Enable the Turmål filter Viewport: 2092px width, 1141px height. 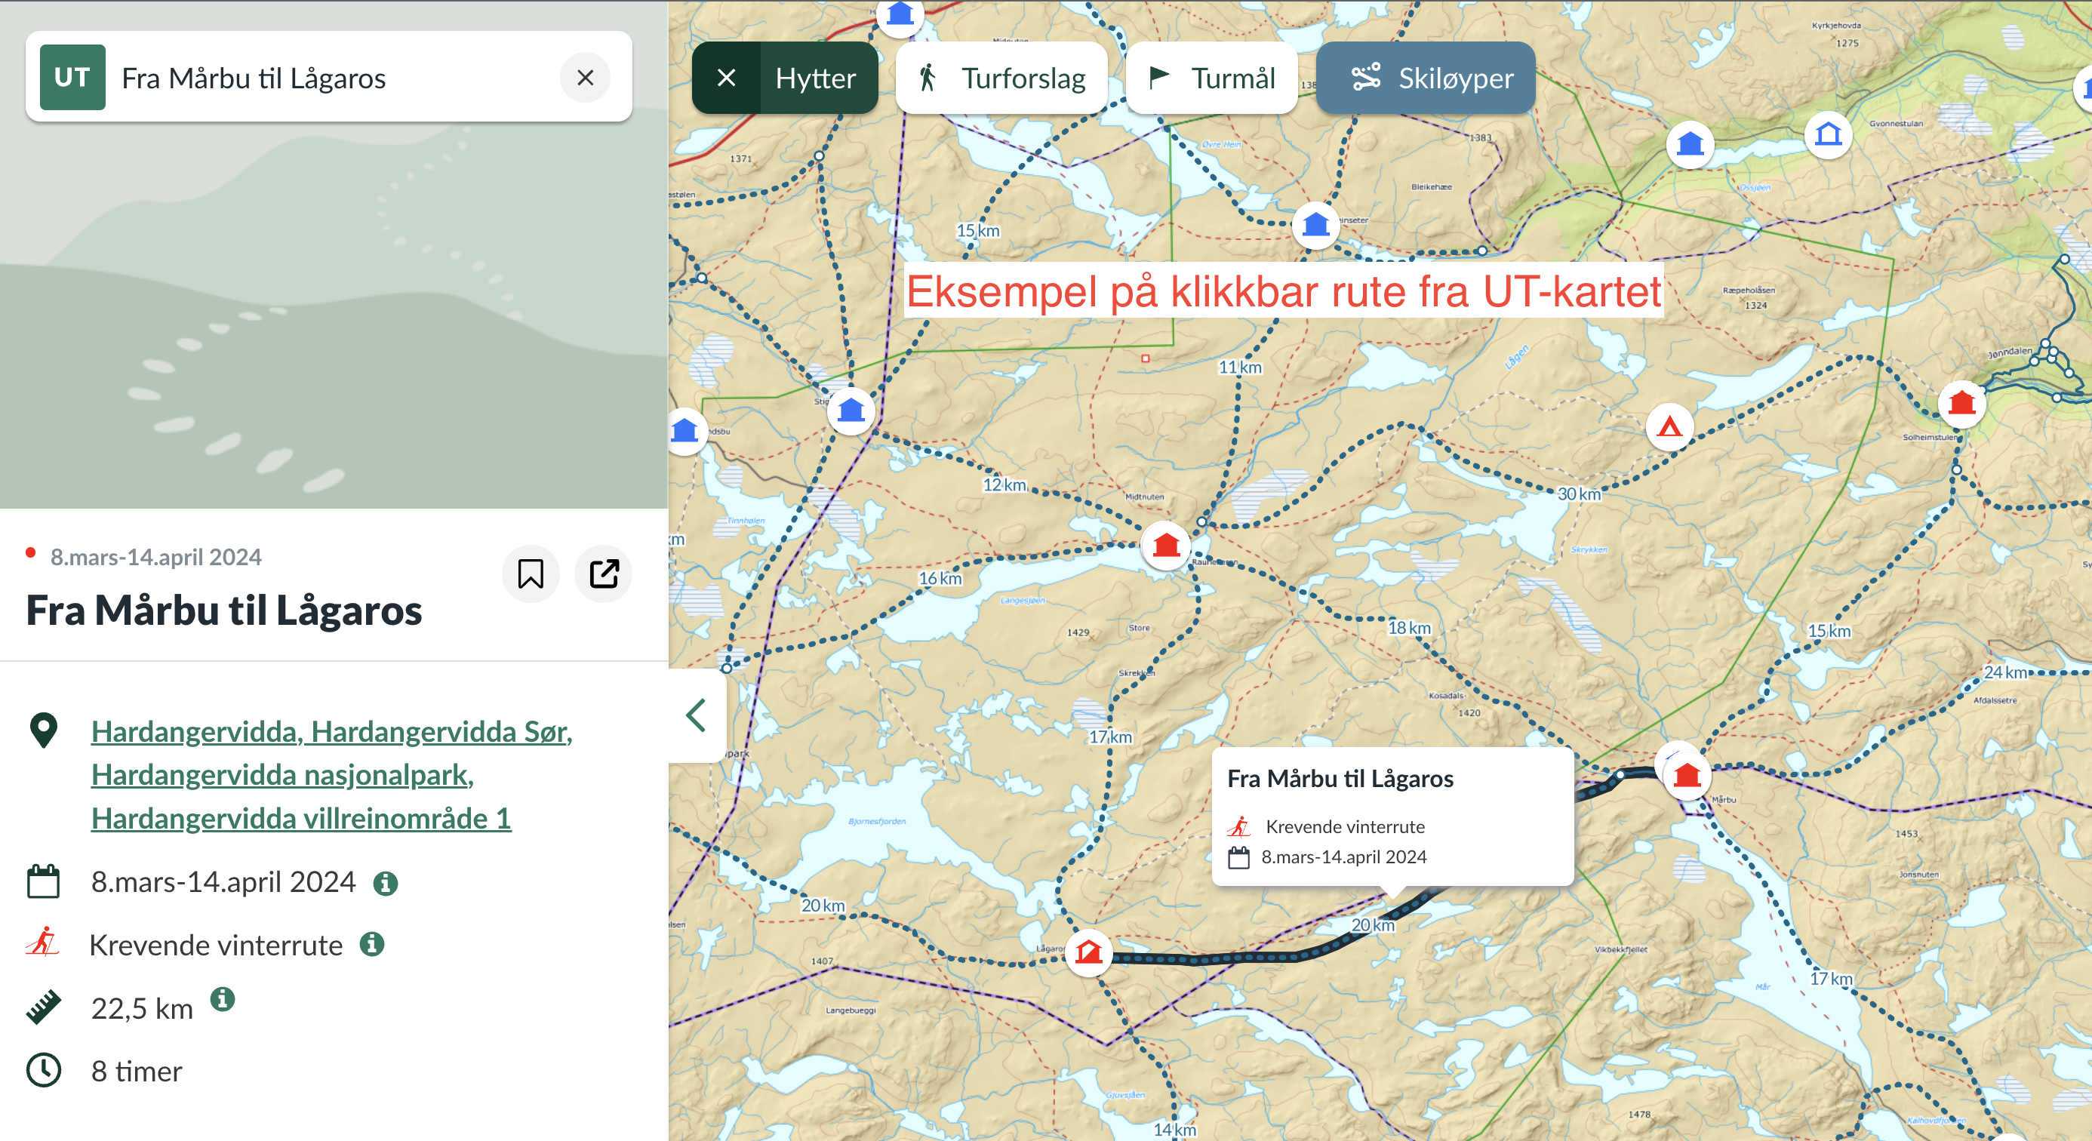click(x=1211, y=78)
